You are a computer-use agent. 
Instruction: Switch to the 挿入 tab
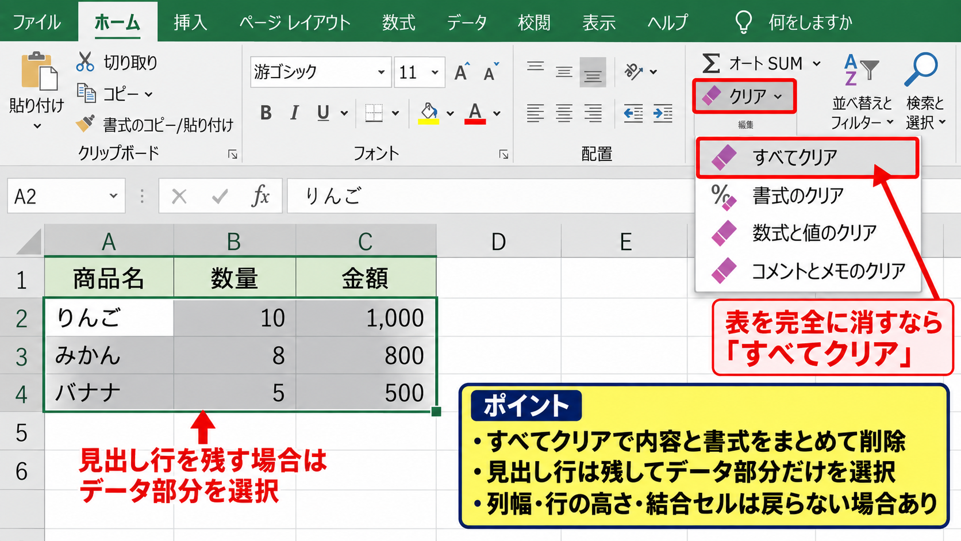pyautogui.click(x=190, y=22)
